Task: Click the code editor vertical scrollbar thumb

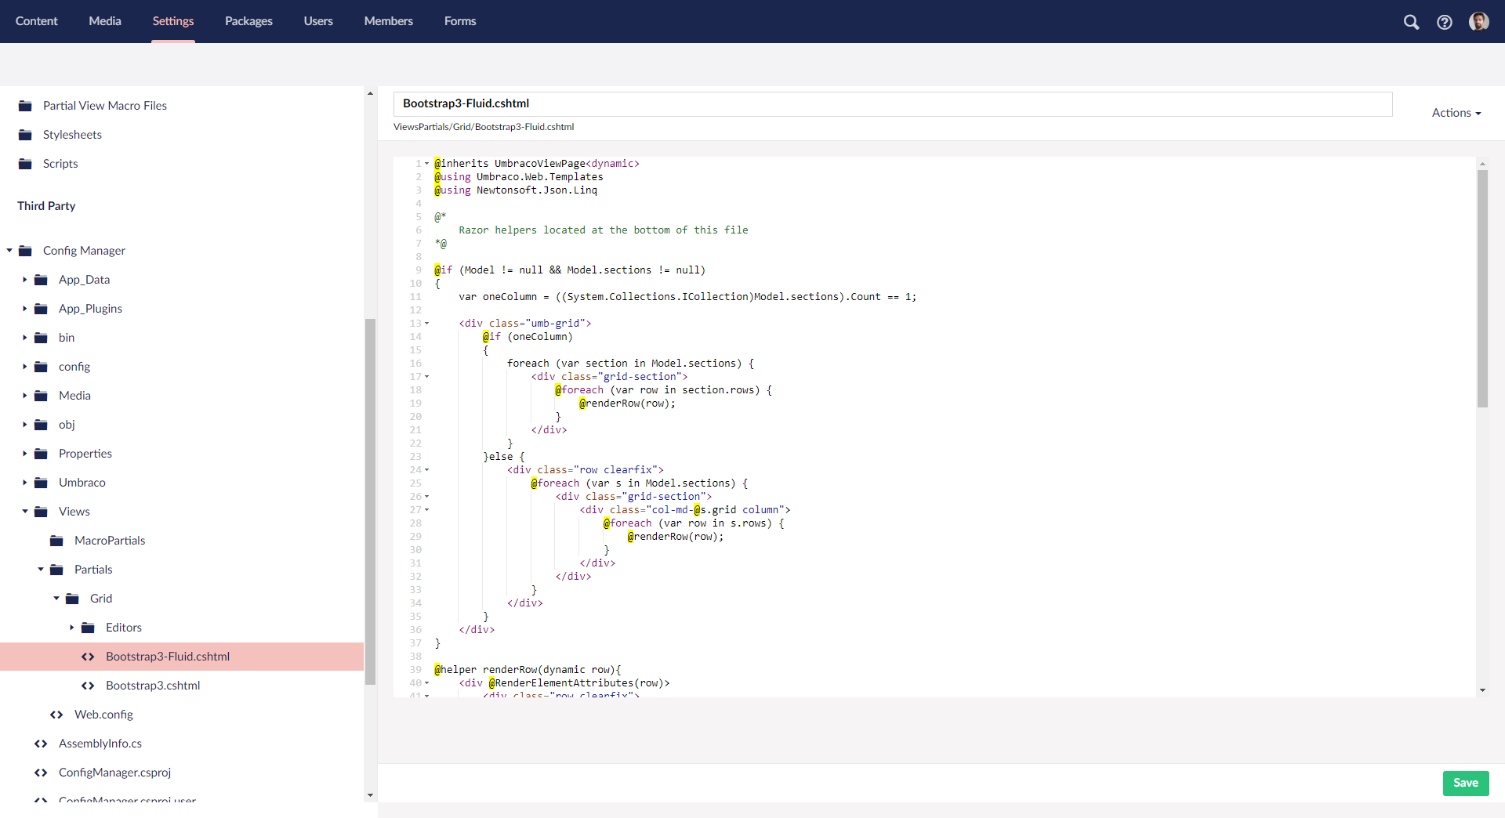Action: click(x=1482, y=288)
